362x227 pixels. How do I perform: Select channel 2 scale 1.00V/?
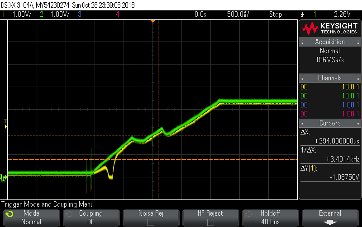(60, 14)
